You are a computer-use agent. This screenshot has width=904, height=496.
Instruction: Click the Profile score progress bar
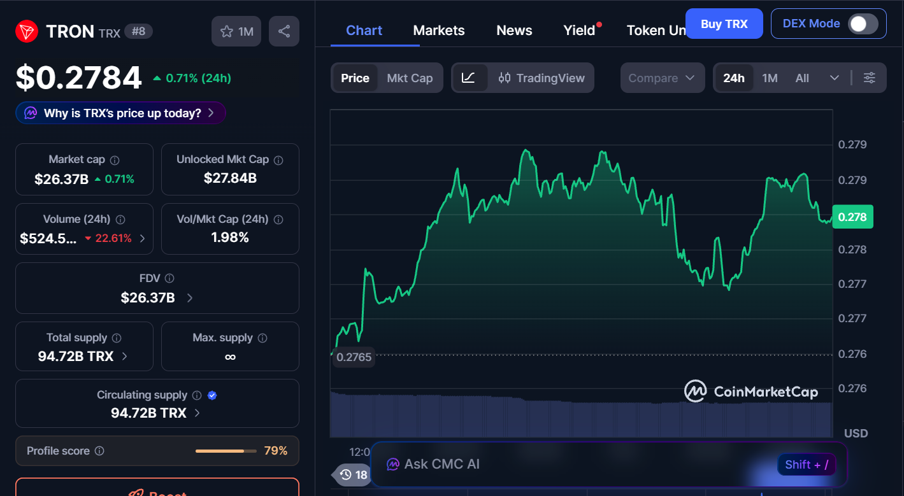tap(225, 450)
